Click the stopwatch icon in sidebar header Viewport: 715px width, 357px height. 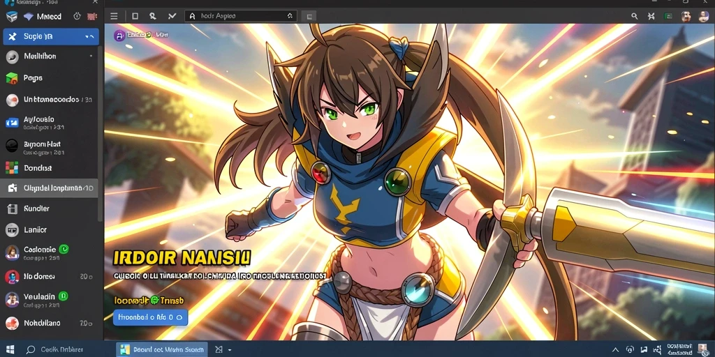click(77, 17)
